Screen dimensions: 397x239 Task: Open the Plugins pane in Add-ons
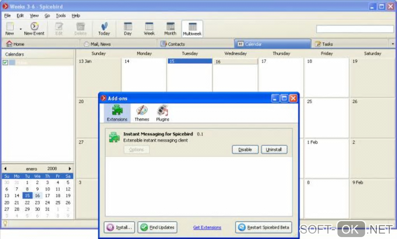tap(163, 113)
